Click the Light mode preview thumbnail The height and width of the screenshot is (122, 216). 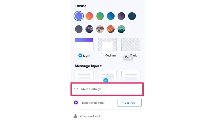pos(84,44)
